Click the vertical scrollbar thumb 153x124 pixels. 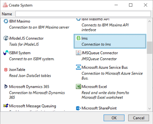(x=149, y=48)
